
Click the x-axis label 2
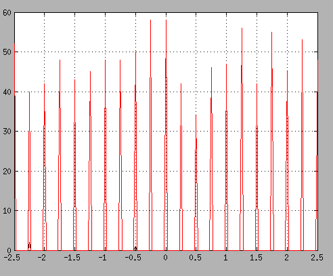click(286, 258)
